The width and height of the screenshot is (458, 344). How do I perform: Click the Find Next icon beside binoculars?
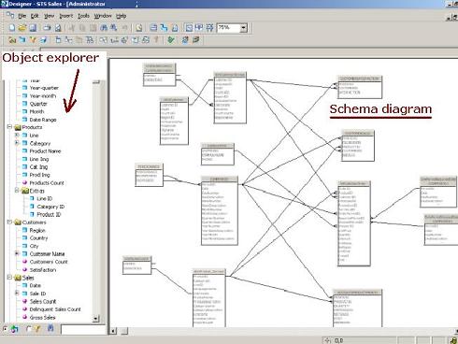(x=114, y=28)
